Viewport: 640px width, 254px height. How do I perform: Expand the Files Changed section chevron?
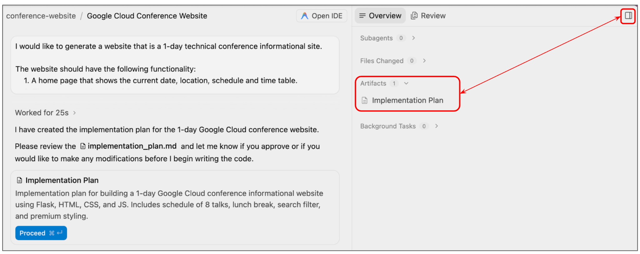[424, 61]
